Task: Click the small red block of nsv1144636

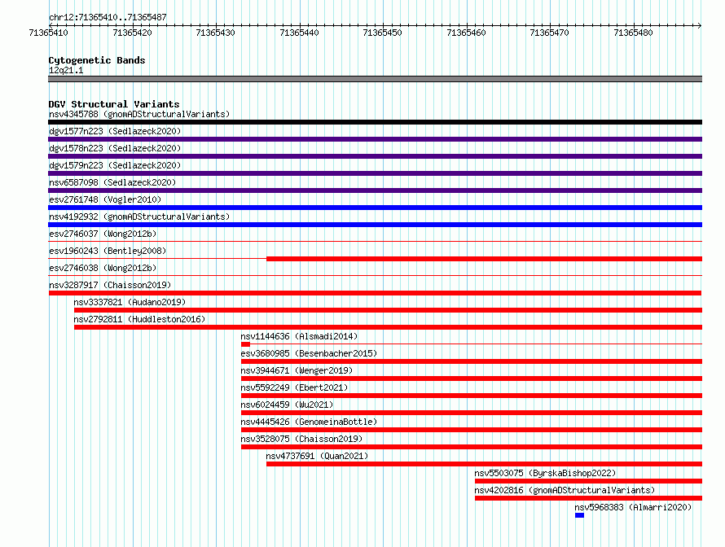Action: pyautogui.click(x=245, y=344)
